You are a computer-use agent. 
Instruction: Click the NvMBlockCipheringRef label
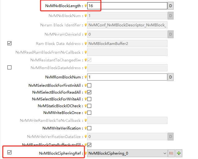pos(61,153)
